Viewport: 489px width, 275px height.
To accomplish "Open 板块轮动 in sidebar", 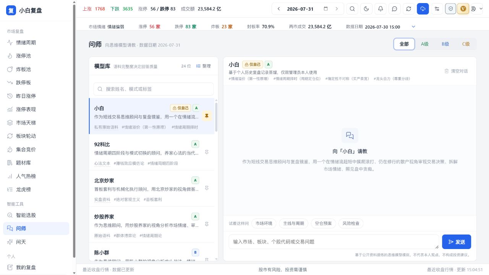I will click(x=36, y=136).
